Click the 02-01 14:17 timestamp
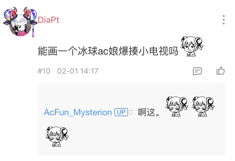The width and height of the screenshot is (235, 161). (78, 71)
